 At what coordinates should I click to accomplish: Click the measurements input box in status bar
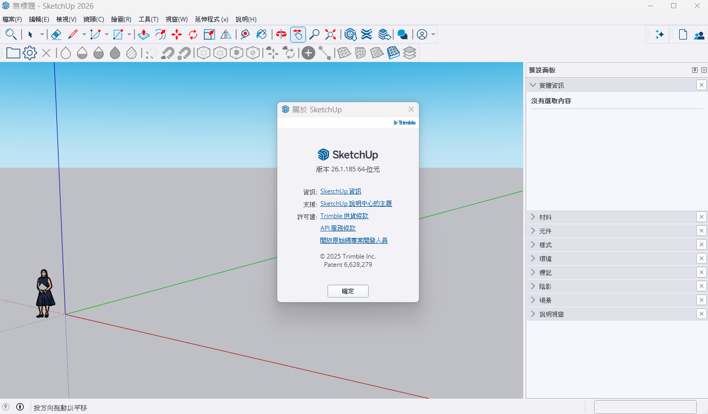point(645,407)
